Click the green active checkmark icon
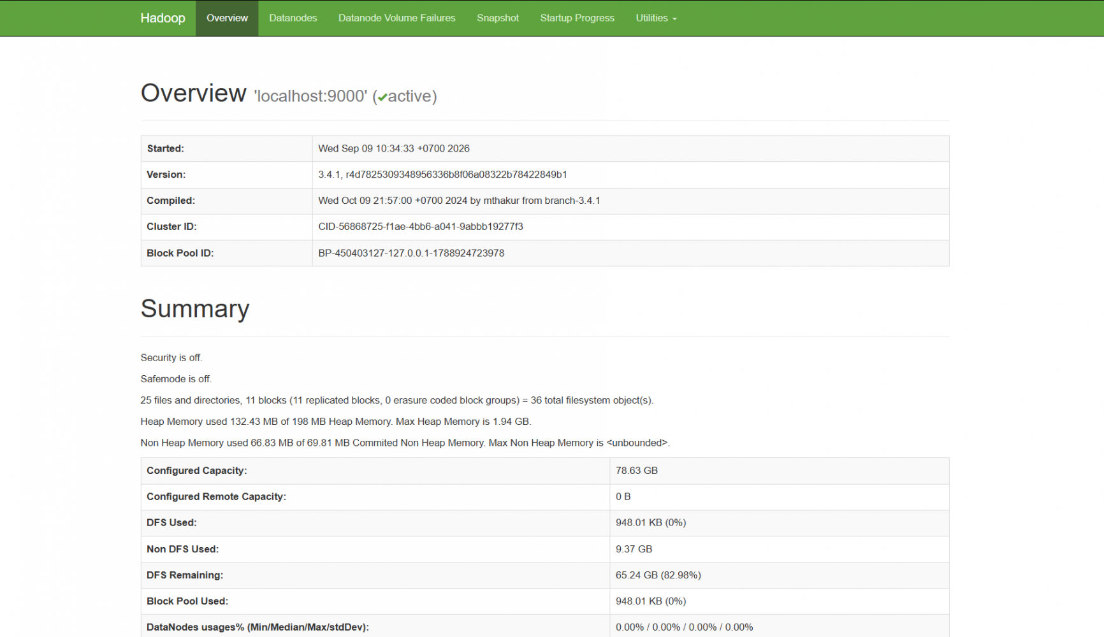 [382, 97]
